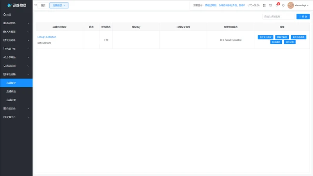Click the 授权状态 column header
Viewport: 313px width, 176px height.
(106, 27)
